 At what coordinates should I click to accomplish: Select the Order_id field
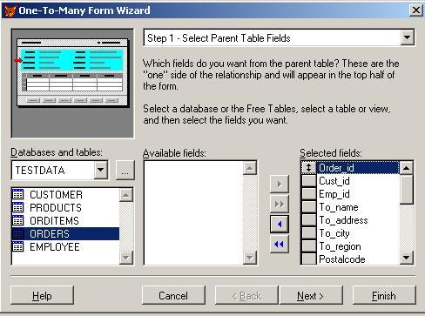pos(358,168)
